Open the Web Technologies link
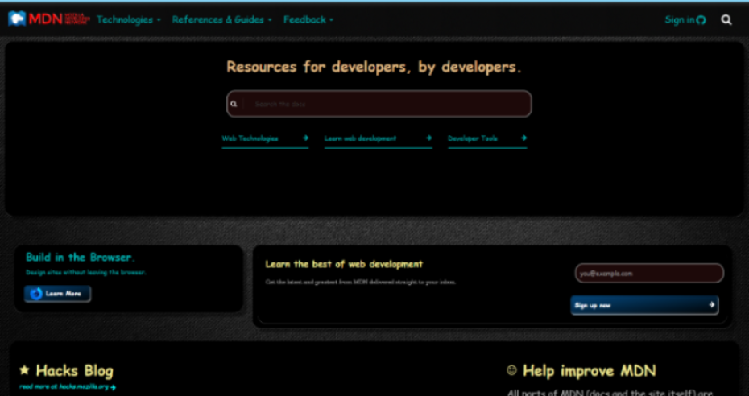This screenshot has height=396, width=749. pos(265,138)
